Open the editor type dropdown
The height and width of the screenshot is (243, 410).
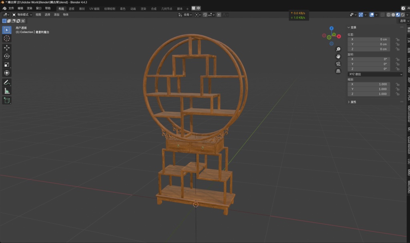click(x=6, y=15)
